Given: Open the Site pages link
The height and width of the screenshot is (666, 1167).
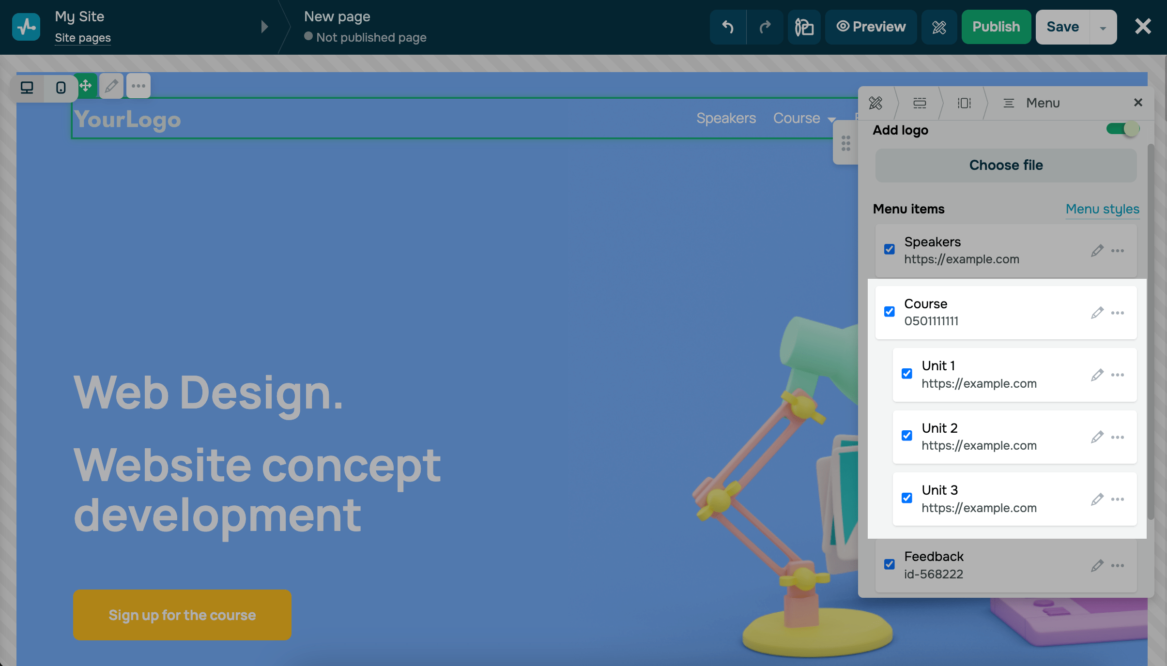Looking at the screenshot, I should [x=83, y=38].
